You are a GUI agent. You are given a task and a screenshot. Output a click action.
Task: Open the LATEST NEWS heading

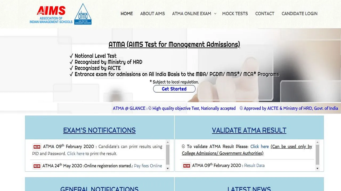pos(249,189)
